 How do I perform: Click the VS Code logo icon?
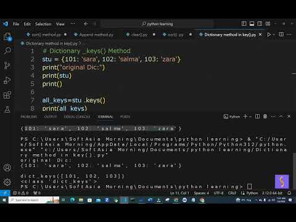6,24
